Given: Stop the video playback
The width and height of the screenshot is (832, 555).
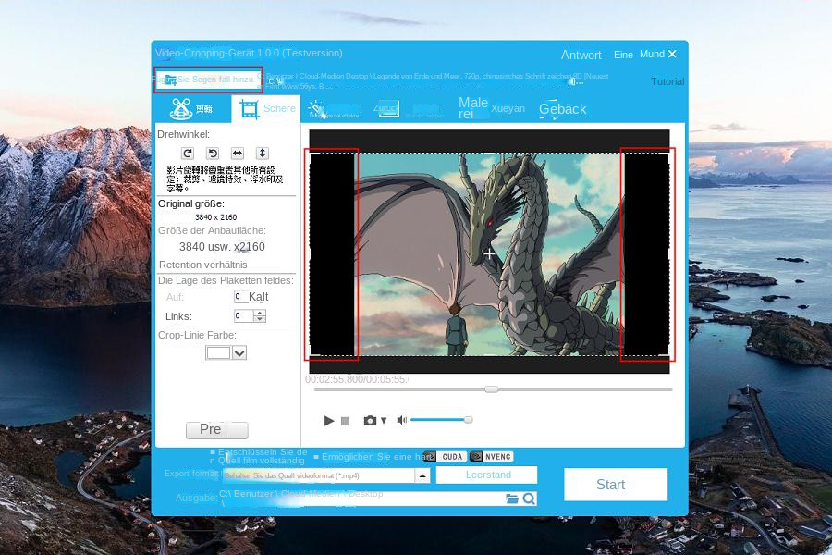Looking at the screenshot, I should [345, 421].
